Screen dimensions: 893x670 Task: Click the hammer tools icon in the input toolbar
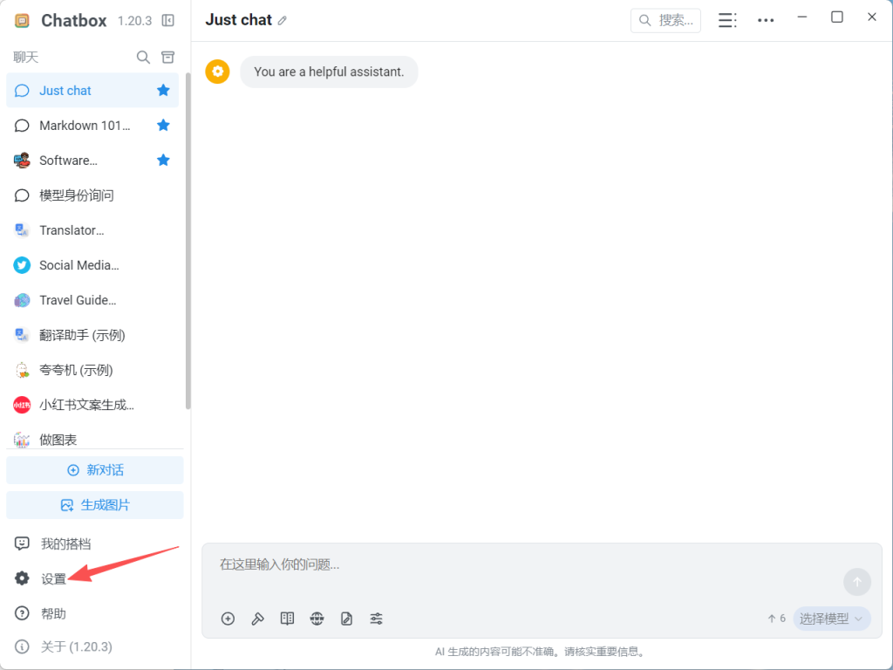pyautogui.click(x=257, y=619)
